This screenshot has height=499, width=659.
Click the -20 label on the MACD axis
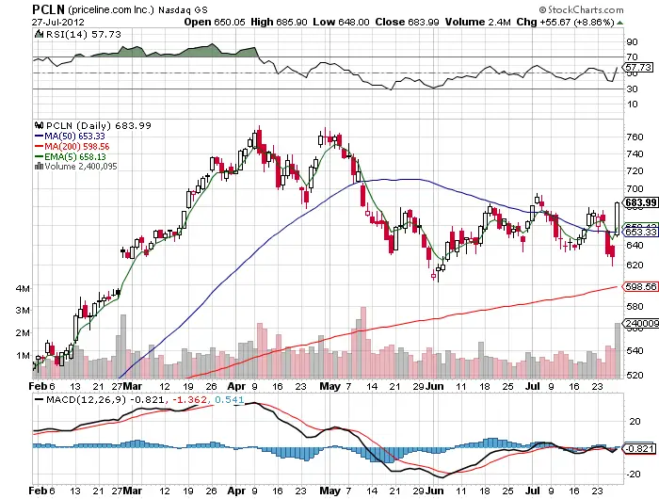[x=634, y=474]
